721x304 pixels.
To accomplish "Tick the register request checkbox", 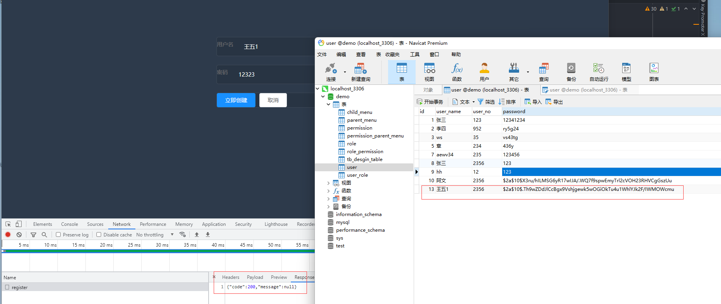I will pyautogui.click(x=7, y=287).
